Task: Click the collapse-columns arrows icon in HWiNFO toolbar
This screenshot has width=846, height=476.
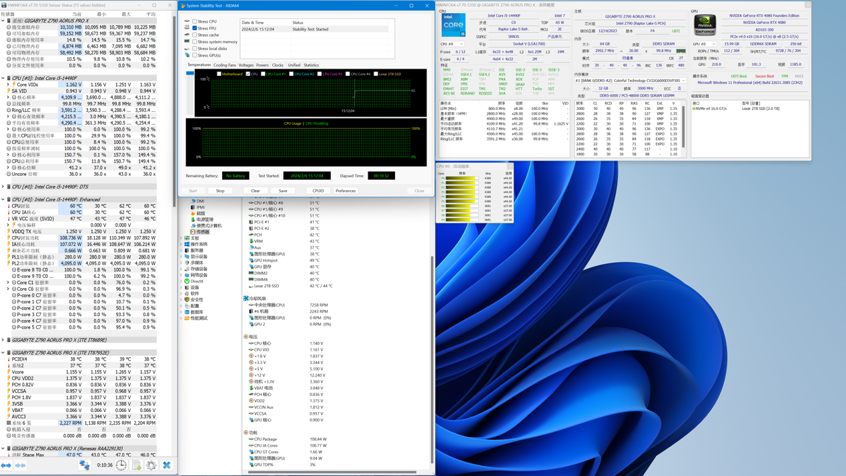Action: pyautogui.click(x=20, y=465)
